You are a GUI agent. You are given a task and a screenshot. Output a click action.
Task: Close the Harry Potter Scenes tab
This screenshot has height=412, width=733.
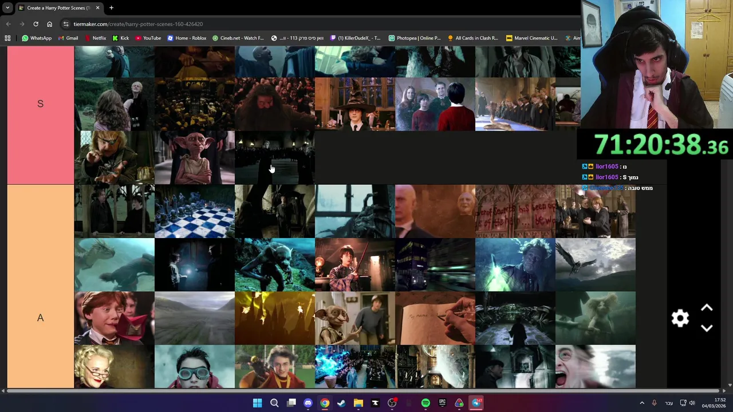[97, 8]
